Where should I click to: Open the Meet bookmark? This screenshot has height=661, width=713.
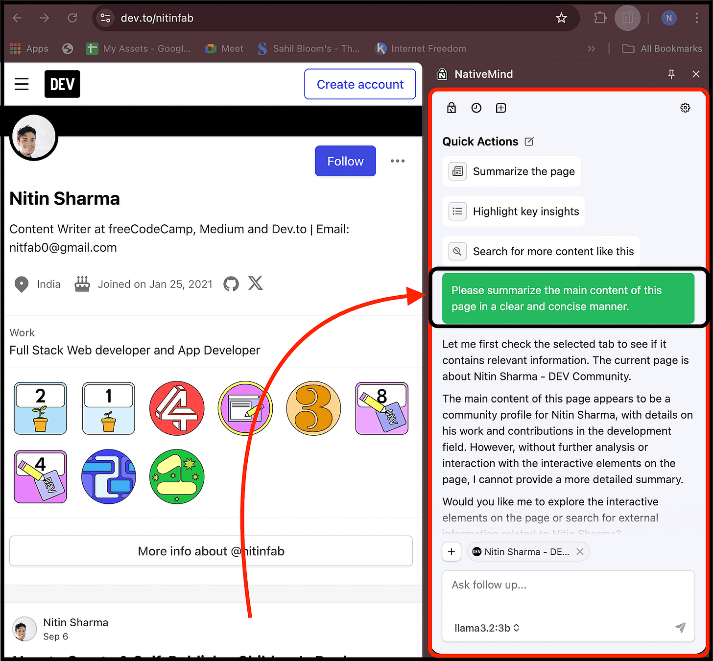point(224,48)
